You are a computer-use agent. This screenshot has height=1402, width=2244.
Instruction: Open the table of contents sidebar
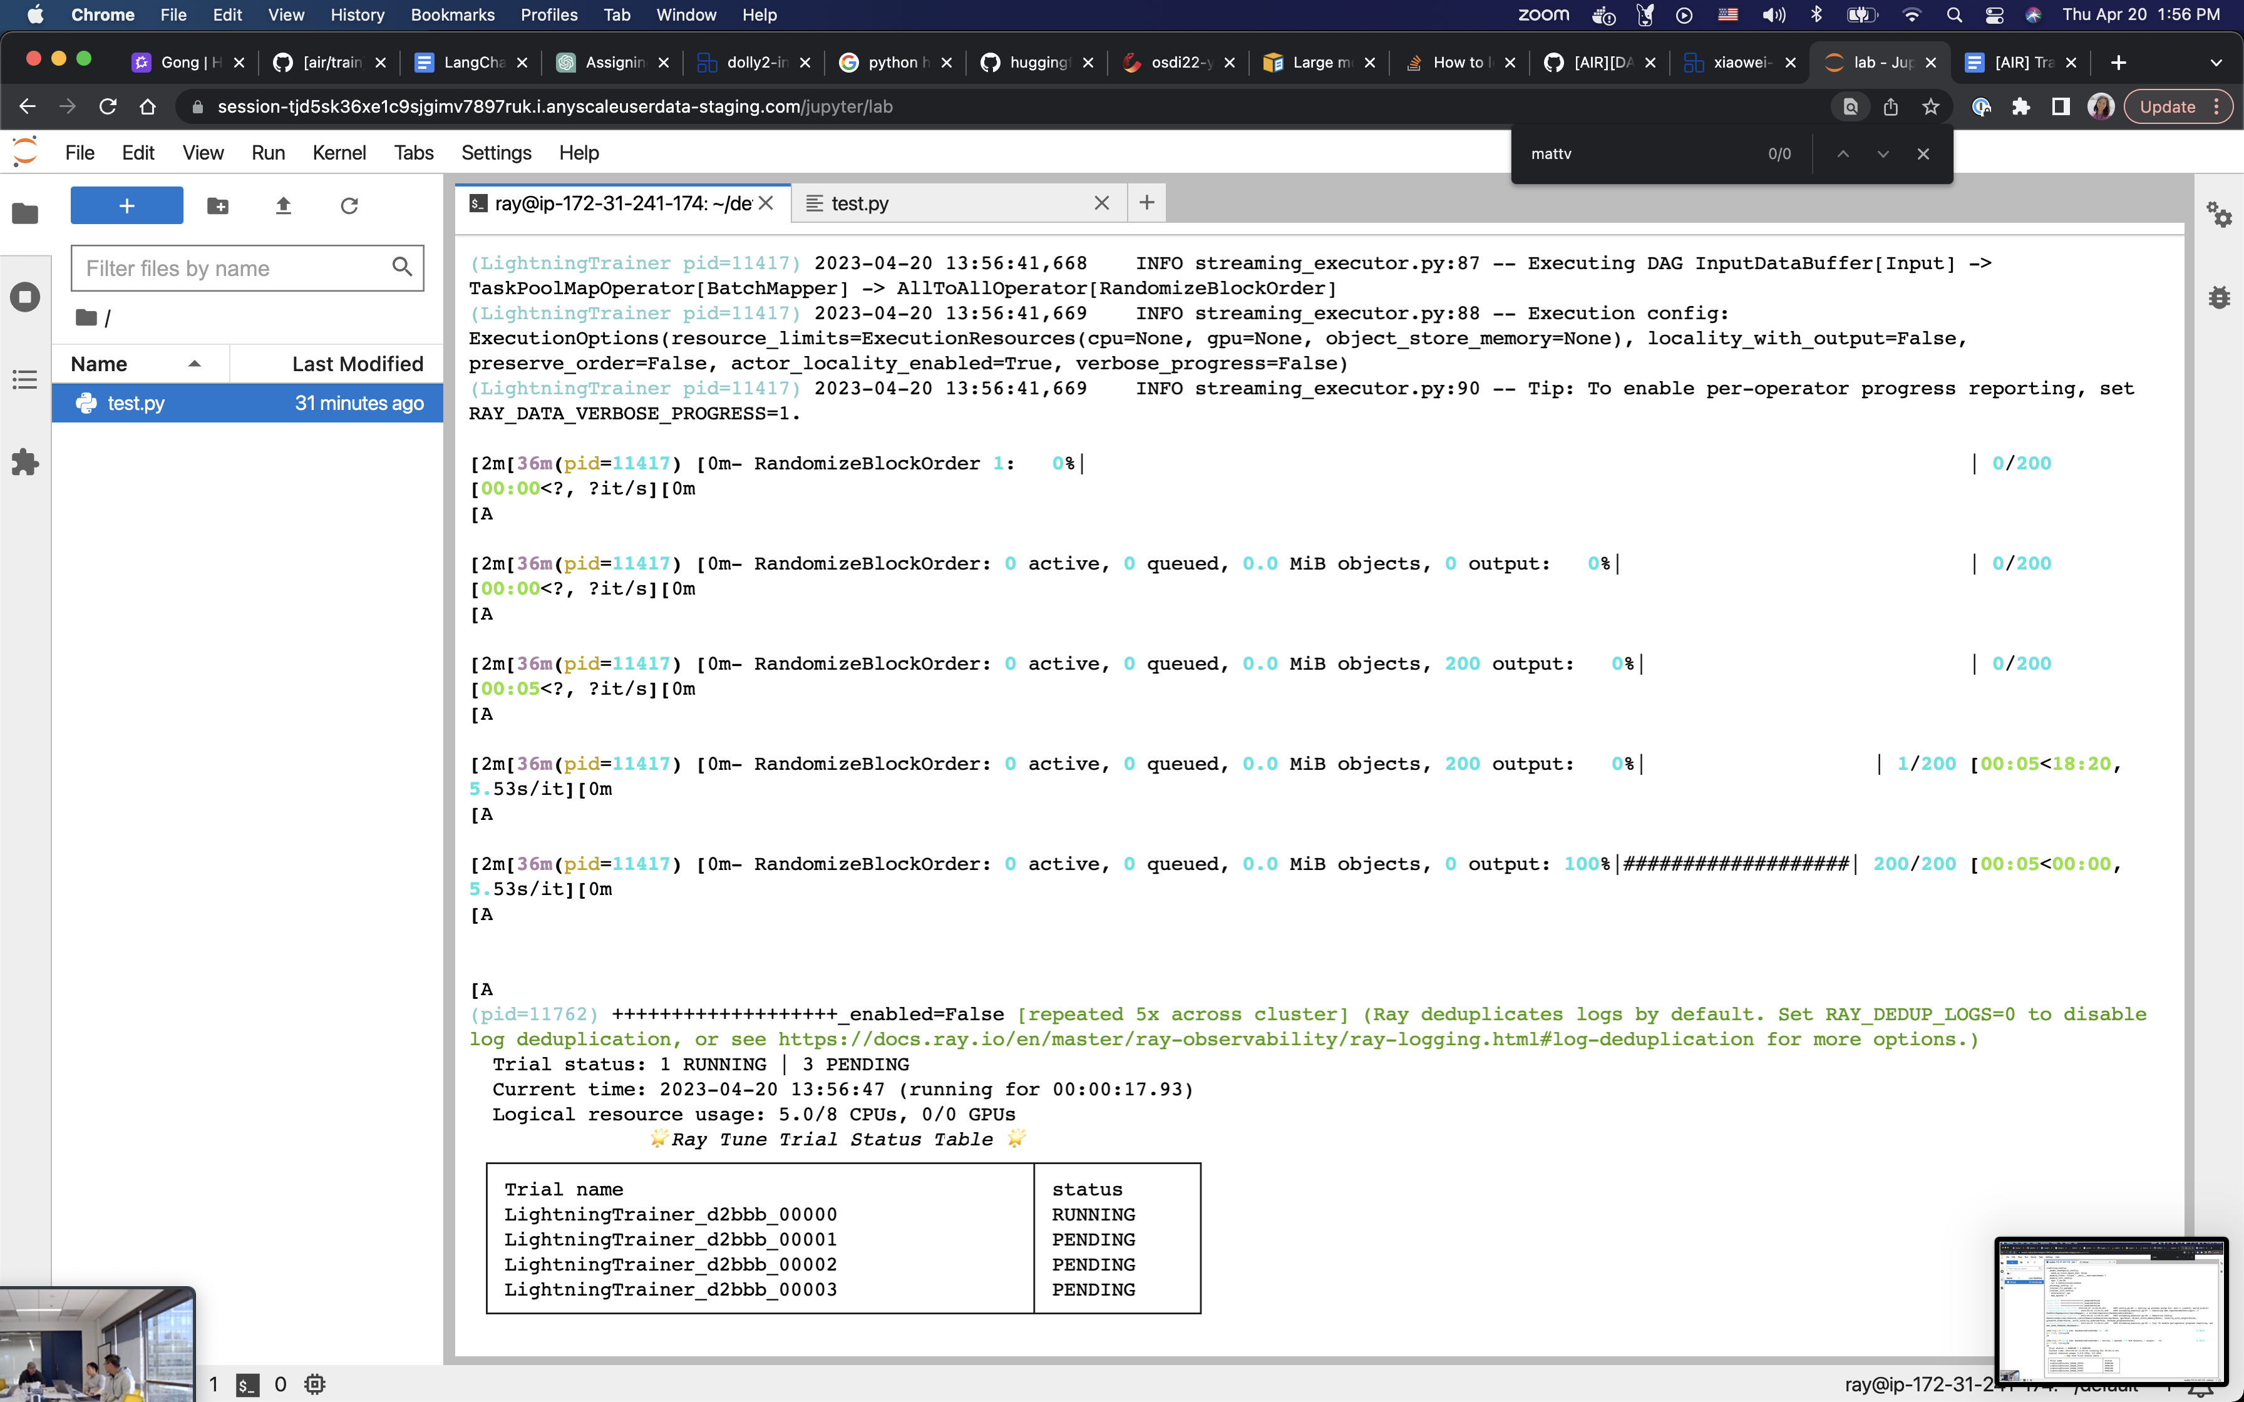pyautogui.click(x=25, y=379)
